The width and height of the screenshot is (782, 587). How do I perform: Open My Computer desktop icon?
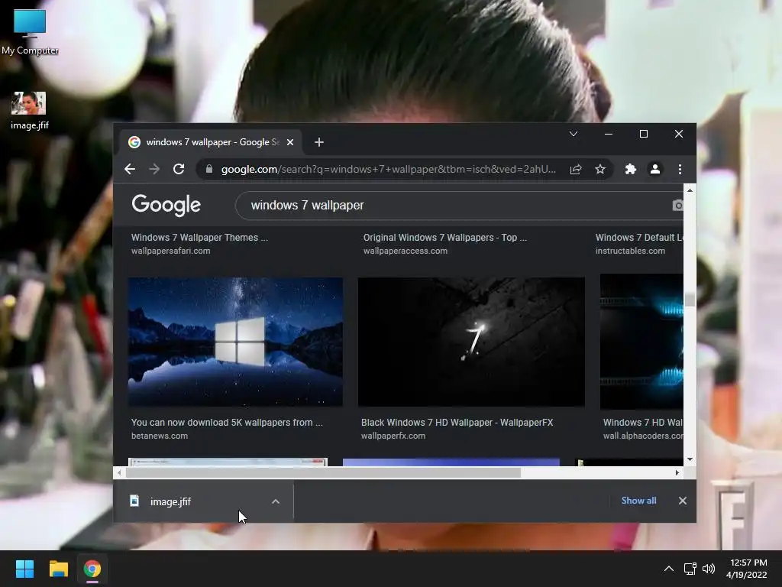[x=30, y=32]
